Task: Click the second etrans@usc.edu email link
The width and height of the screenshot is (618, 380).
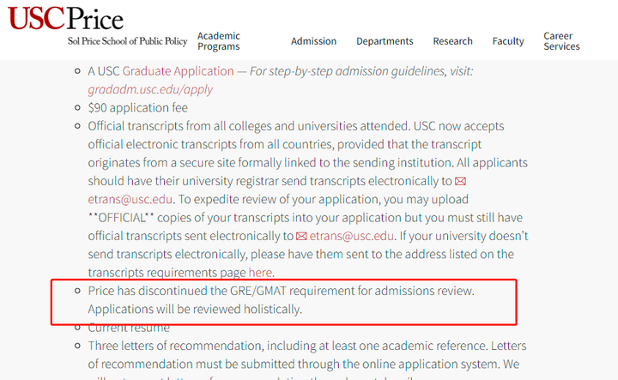Action: pyautogui.click(x=352, y=236)
